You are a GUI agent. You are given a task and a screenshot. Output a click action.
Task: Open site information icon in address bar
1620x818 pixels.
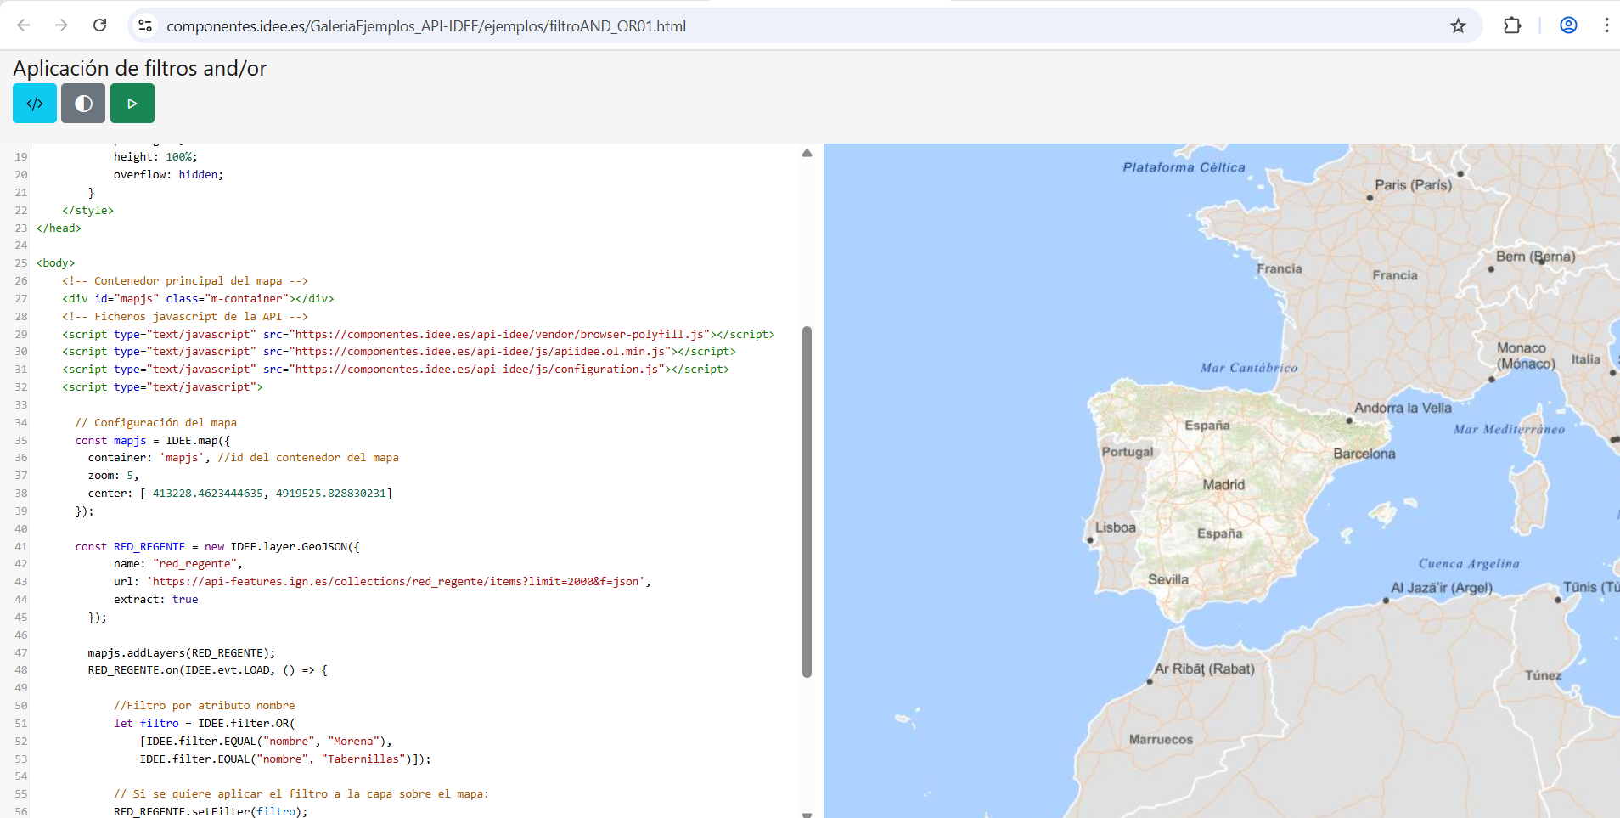pyautogui.click(x=145, y=26)
